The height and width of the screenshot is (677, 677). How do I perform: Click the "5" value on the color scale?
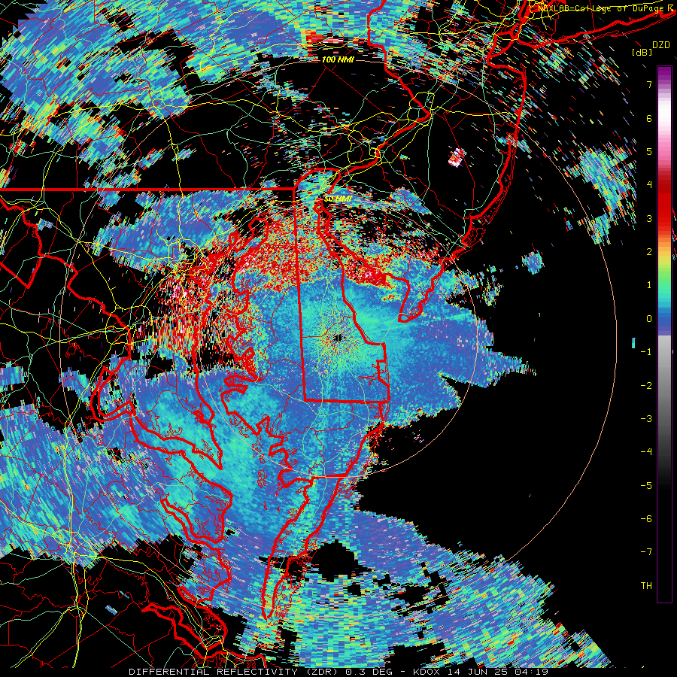click(649, 151)
